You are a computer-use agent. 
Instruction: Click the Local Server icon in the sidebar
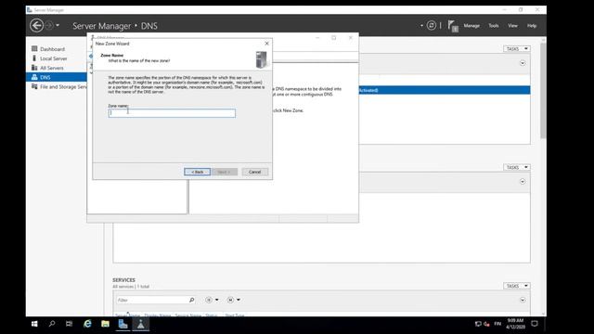coord(34,58)
